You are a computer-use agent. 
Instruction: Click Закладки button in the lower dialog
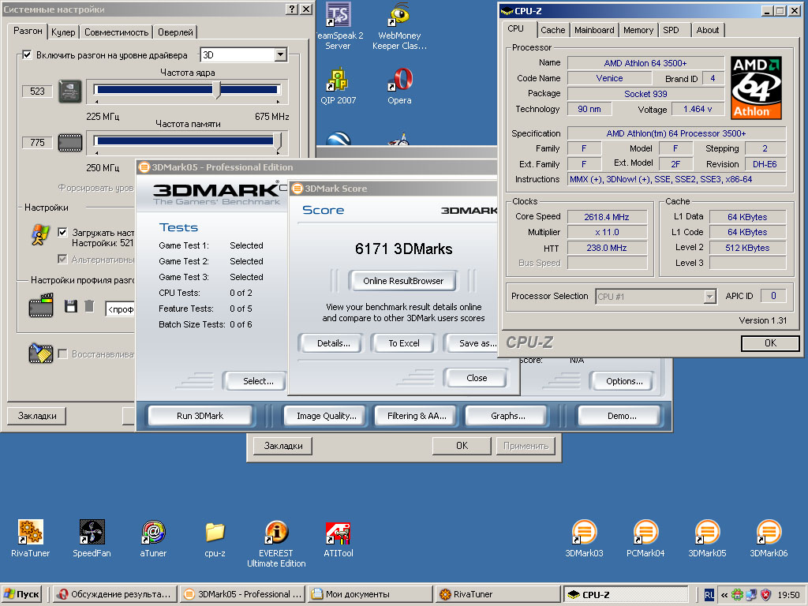[283, 446]
